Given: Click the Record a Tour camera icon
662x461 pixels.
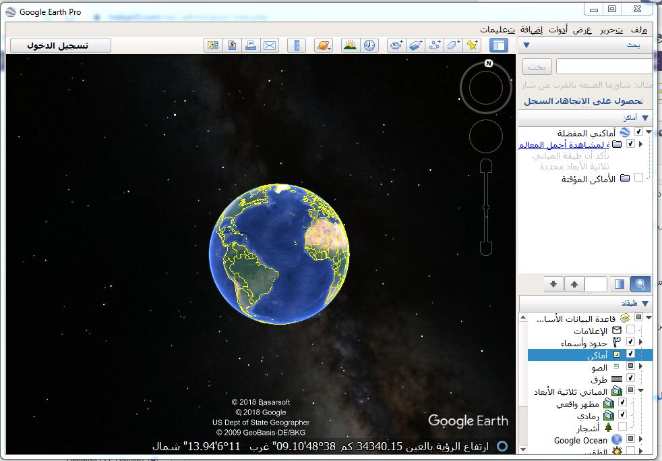Looking at the screenshot, I should coord(396,45).
